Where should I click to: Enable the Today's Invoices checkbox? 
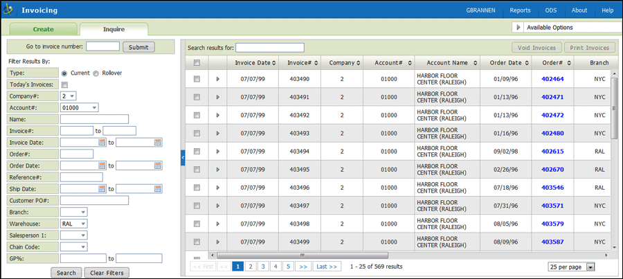tap(64, 84)
